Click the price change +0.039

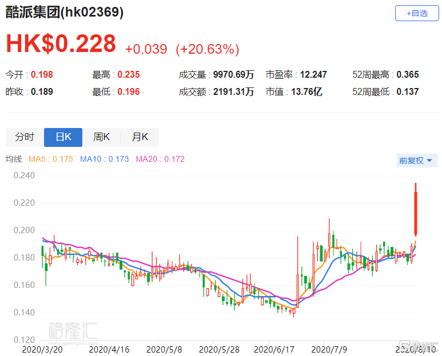coord(146,49)
